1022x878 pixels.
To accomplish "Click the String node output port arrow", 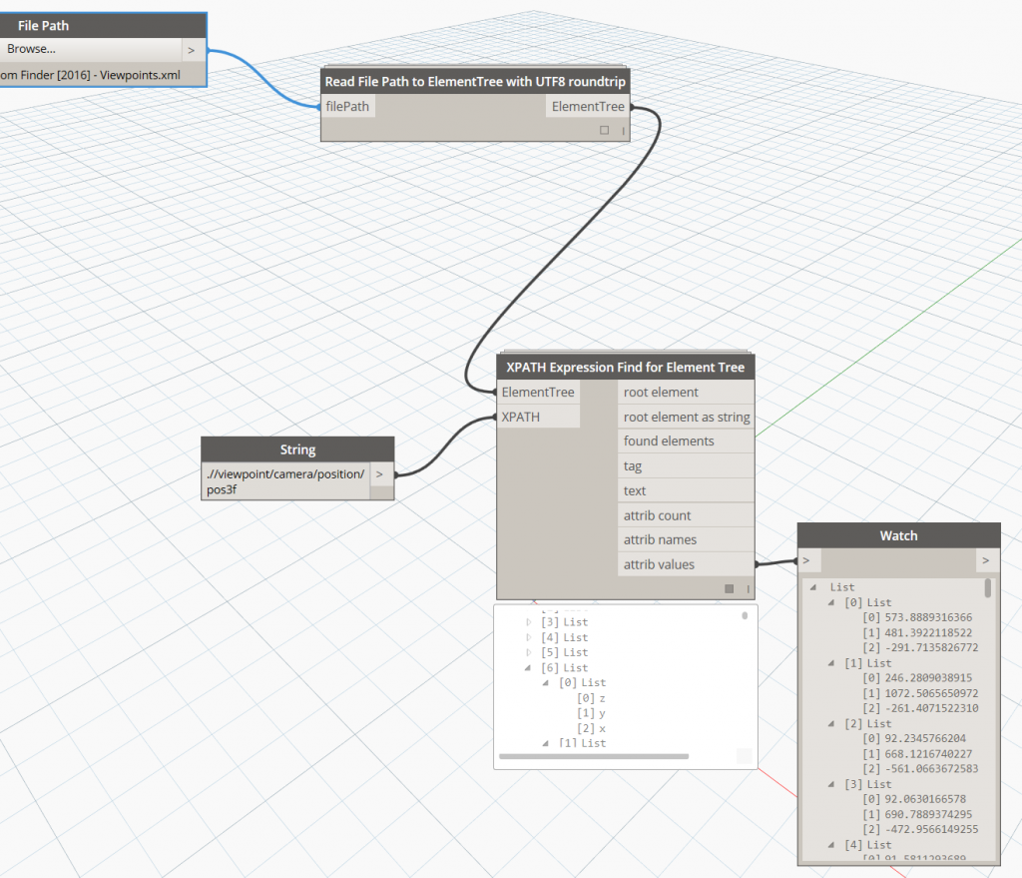I will coord(381,474).
